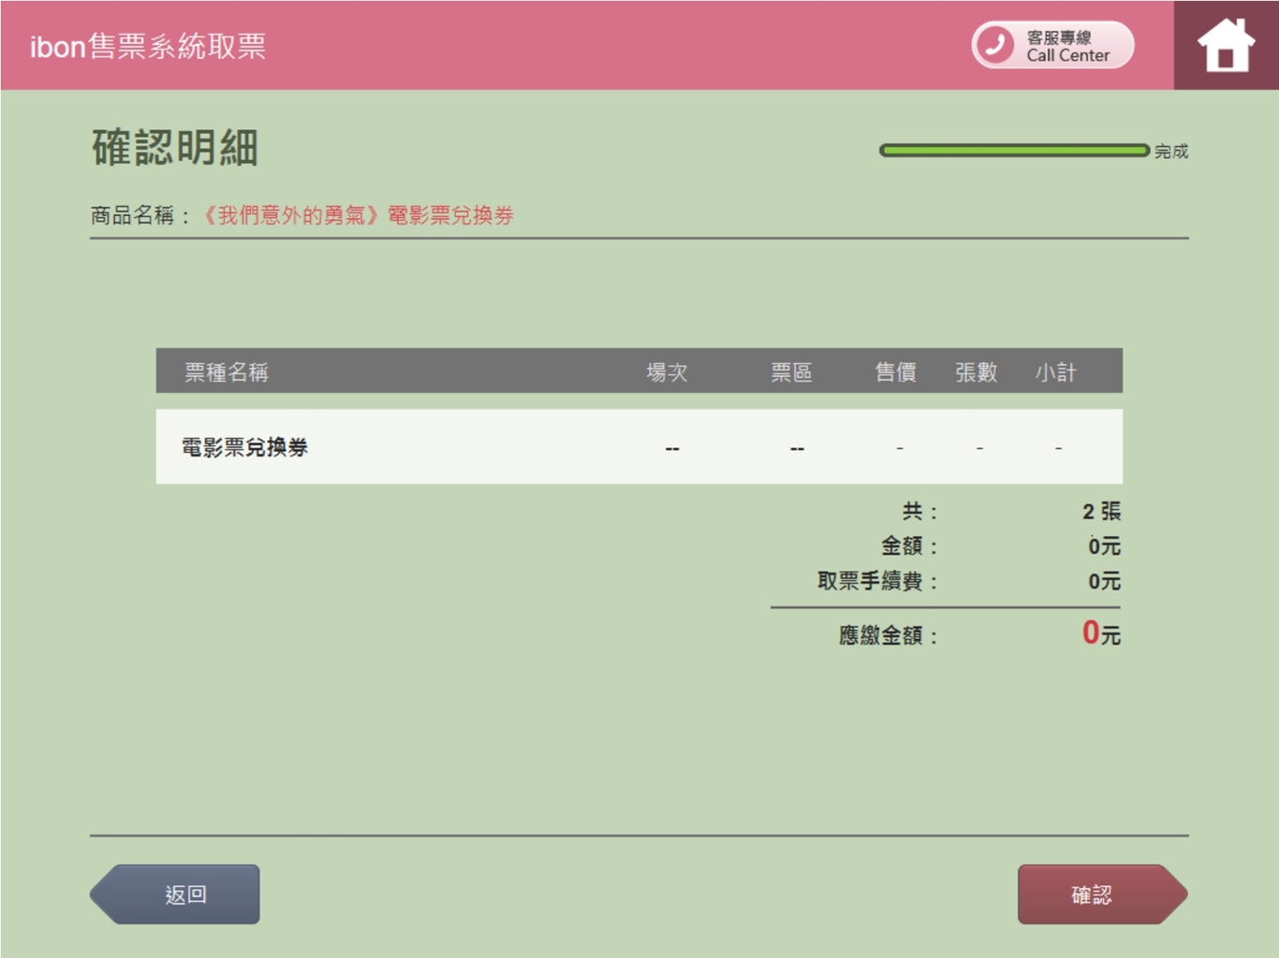1279x958 pixels.
Task: Go to the home screen icon
Action: [1226, 45]
